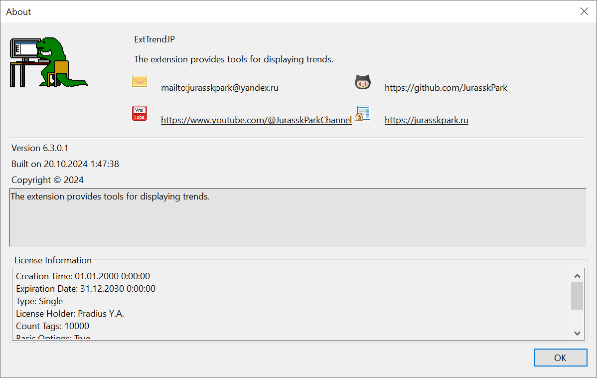Click license list scroll down arrow
The image size is (597, 378).
(x=577, y=333)
